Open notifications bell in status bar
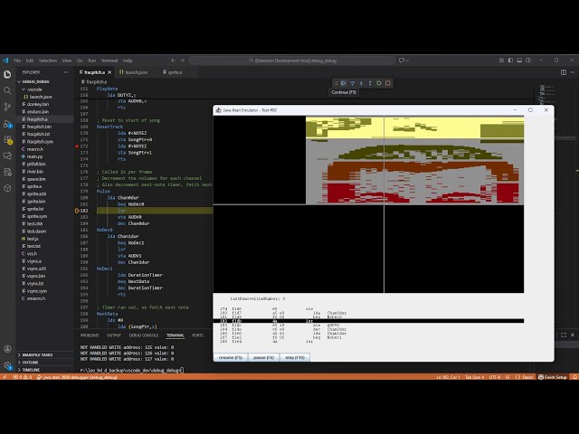This screenshot has width=579, height=434. pyautogui.click(x=574, y=377)
